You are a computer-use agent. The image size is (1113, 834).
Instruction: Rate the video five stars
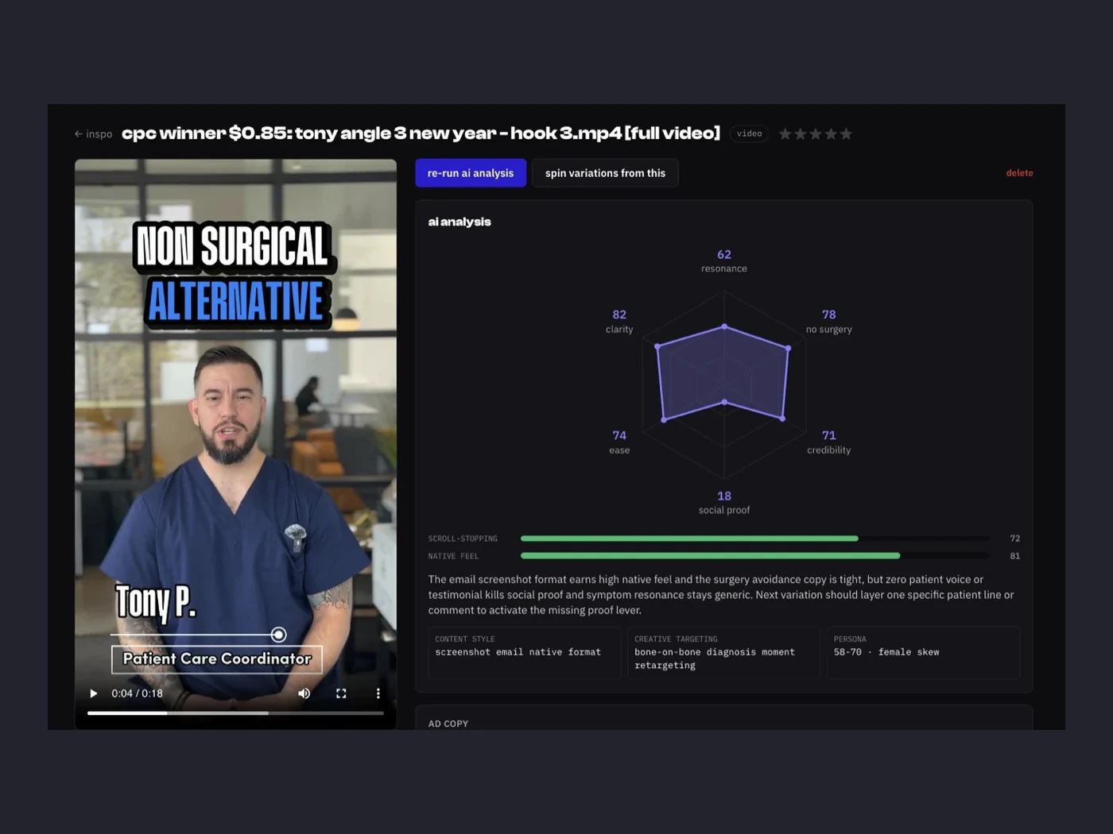point(846,134)
